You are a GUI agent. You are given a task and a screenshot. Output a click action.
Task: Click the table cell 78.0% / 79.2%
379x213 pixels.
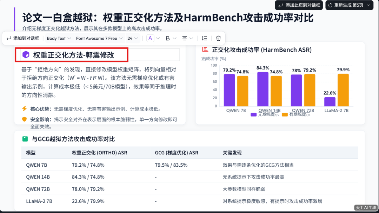[x=88, y=189]
